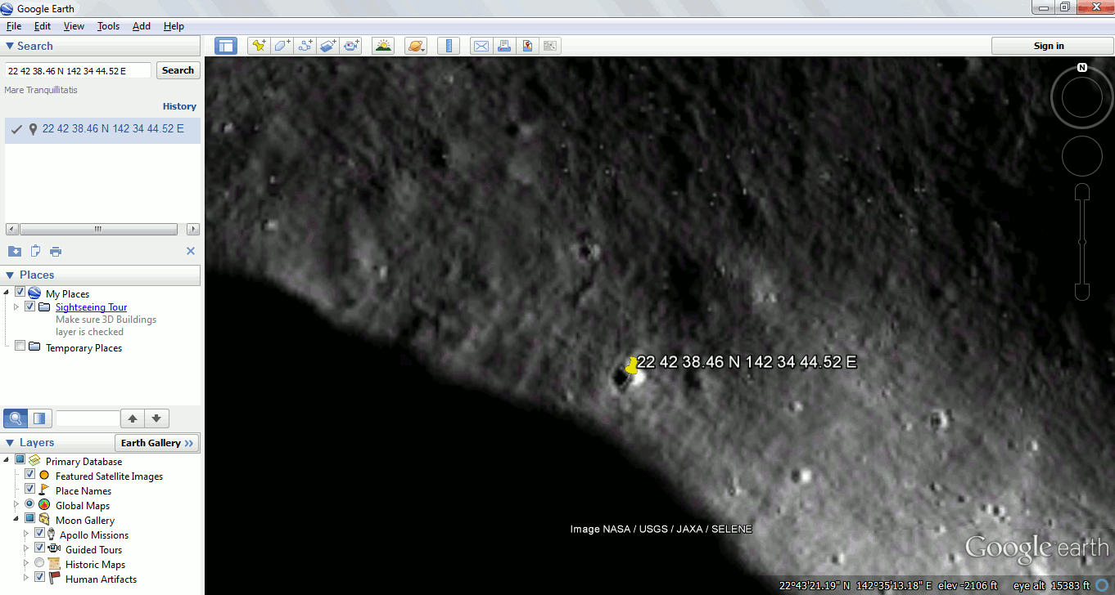
Task: Expand the Sightseeing Tour folder
Action: [16, 306]
